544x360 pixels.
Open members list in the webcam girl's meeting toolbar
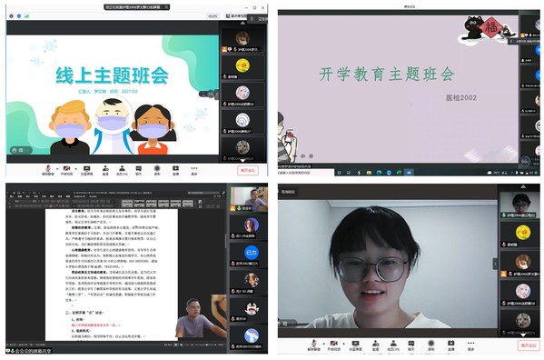click(x=393, y=345)
